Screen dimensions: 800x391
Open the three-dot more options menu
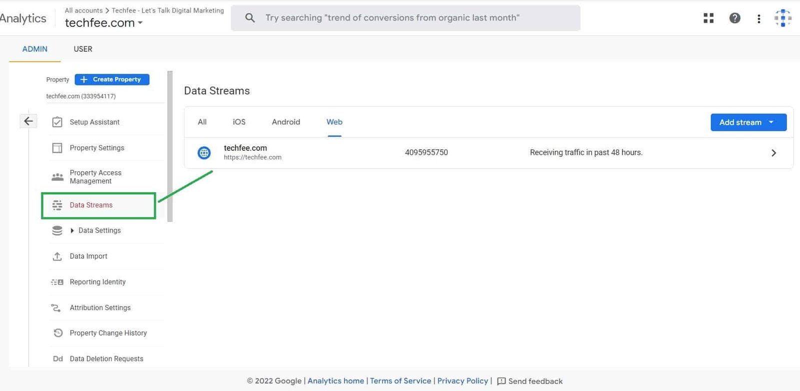tap(759, 18)
